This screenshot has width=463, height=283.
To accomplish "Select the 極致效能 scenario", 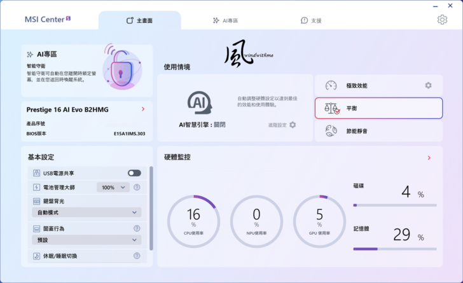I will click(x=378, y=86).
